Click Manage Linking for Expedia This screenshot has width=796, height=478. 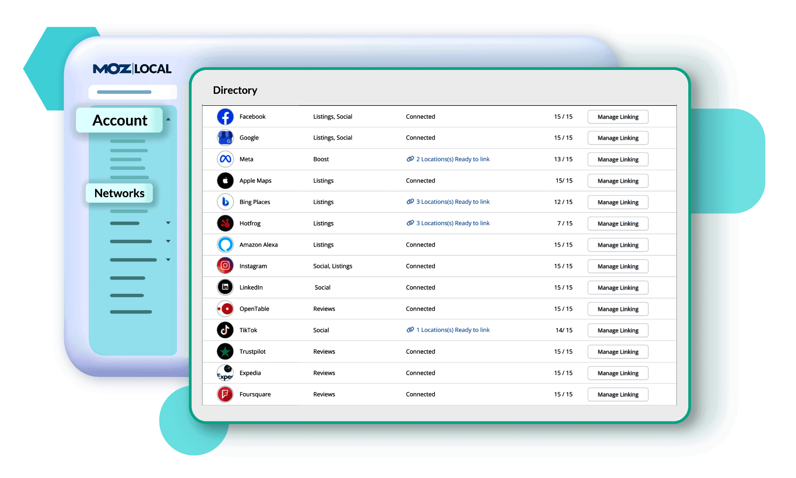pyautogui.click(x=617, y=373)
